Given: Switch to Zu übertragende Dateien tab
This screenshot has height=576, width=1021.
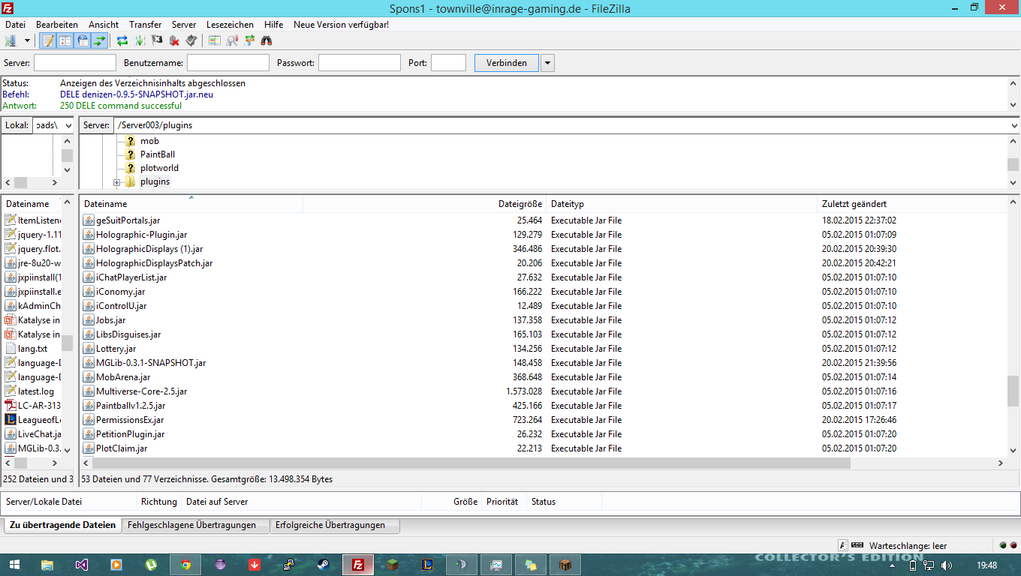Looking at the screenshot, I should tap(63, 525).
